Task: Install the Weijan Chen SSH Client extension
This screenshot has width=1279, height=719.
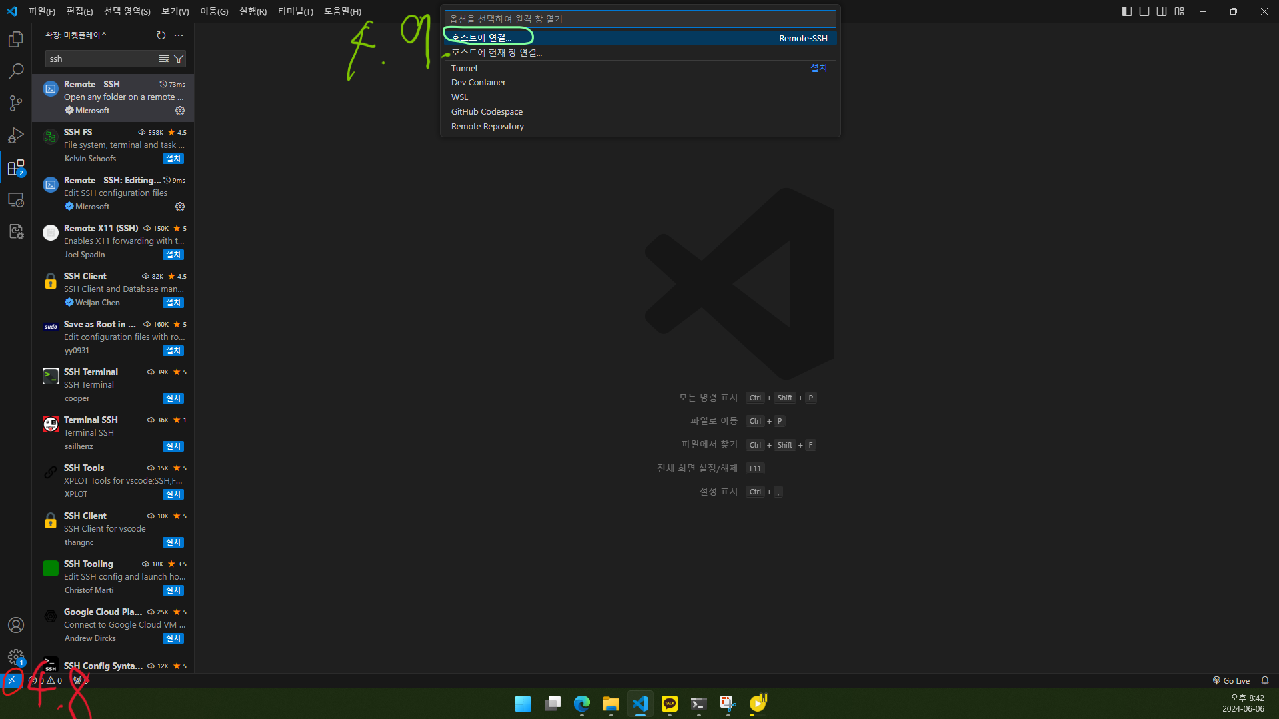Action: (173, 303)
